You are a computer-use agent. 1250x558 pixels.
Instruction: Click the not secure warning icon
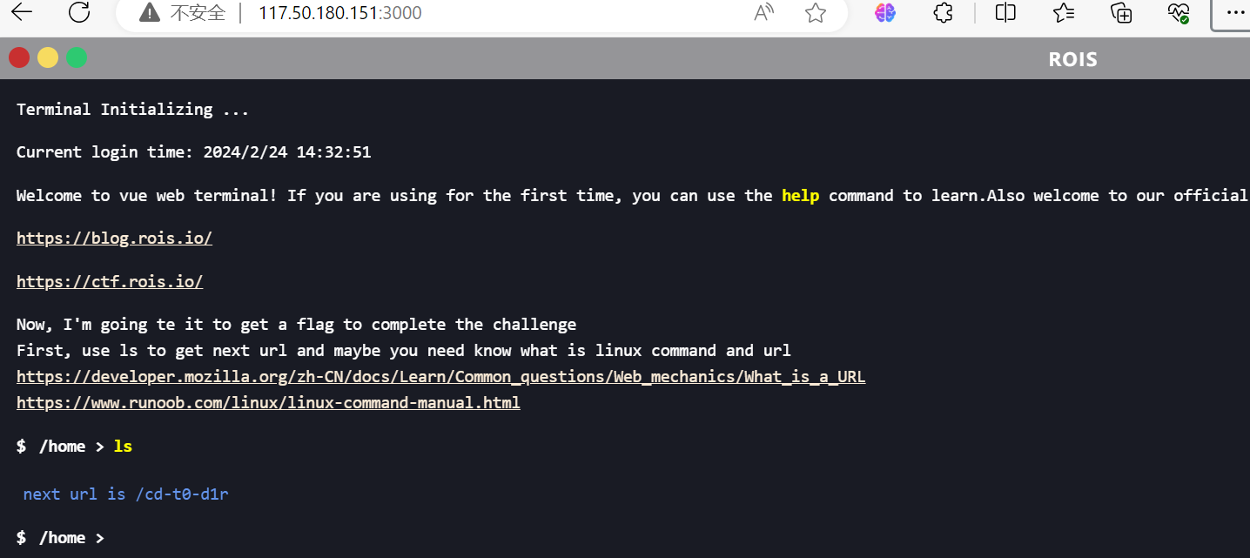click(150, 12)
